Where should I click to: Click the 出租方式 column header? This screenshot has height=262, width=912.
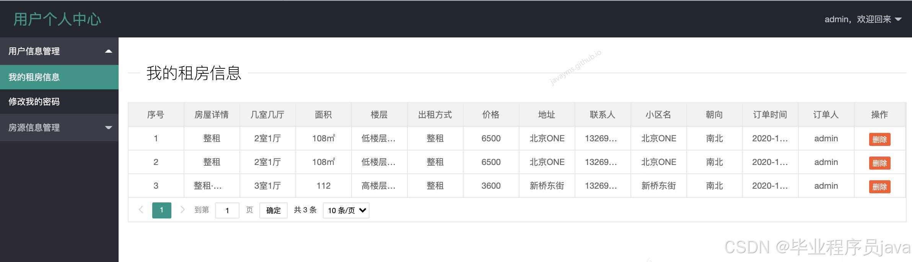tap(435, 115)
